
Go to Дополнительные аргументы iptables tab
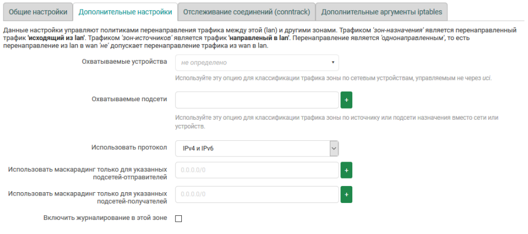382,11
